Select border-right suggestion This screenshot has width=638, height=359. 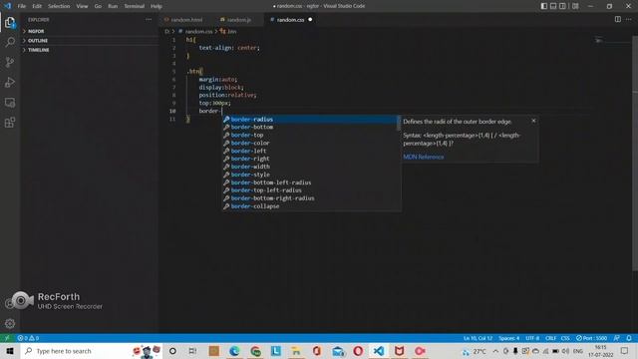coord(310,159)
